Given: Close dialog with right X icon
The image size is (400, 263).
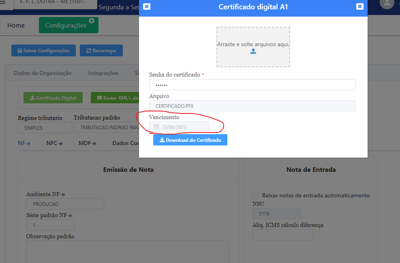Looking at the screenshot, I should pyautogui.click(x=359, y=6).
